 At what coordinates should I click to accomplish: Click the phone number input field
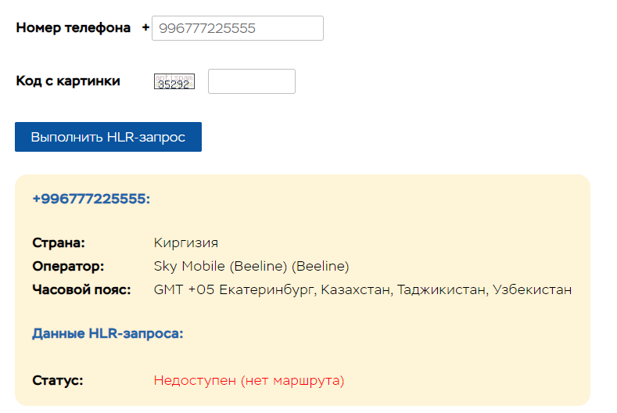coord(237,28)
